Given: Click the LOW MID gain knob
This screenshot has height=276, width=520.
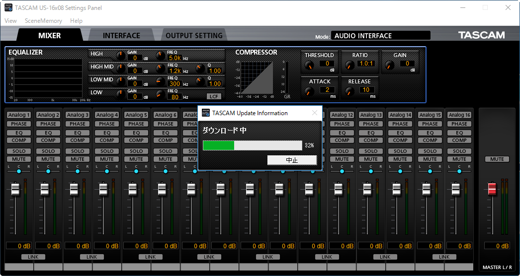Looking at the screenshot, I should pos(121,81).
